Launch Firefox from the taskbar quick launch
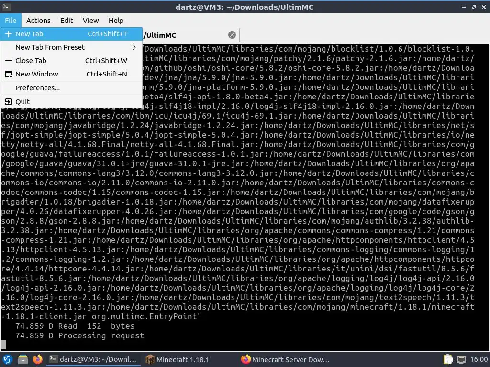 (x=38, y=359)
